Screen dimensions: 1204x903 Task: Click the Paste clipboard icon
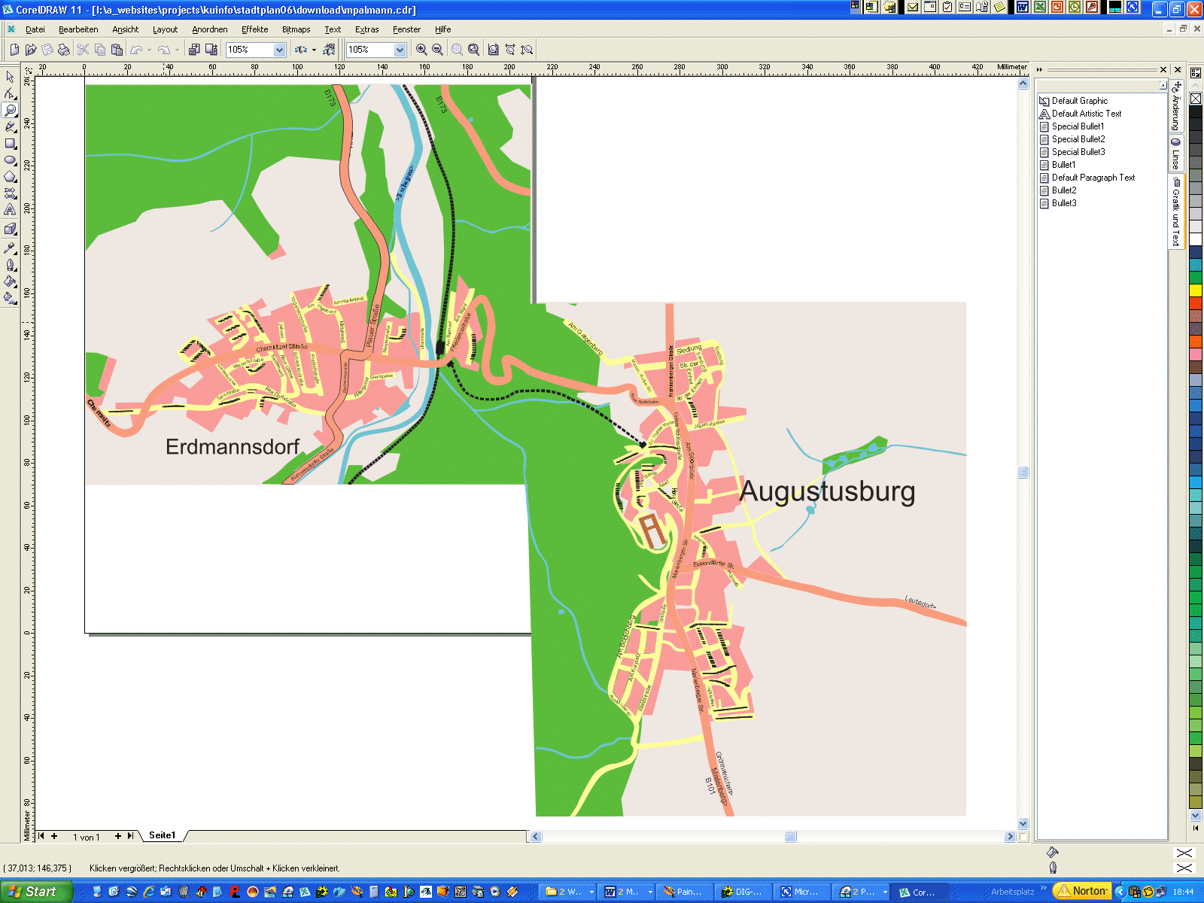(117, 50)
